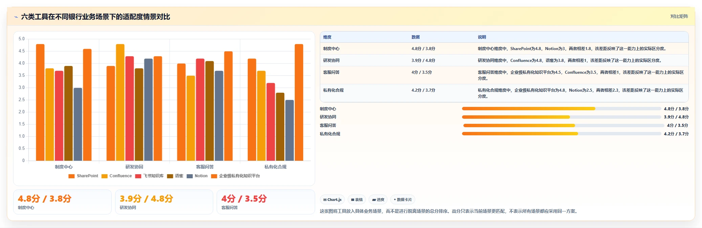Toggle 企业级私有化知识平台 legend entry
Viewport: 702px width, 228px height.
236,176
